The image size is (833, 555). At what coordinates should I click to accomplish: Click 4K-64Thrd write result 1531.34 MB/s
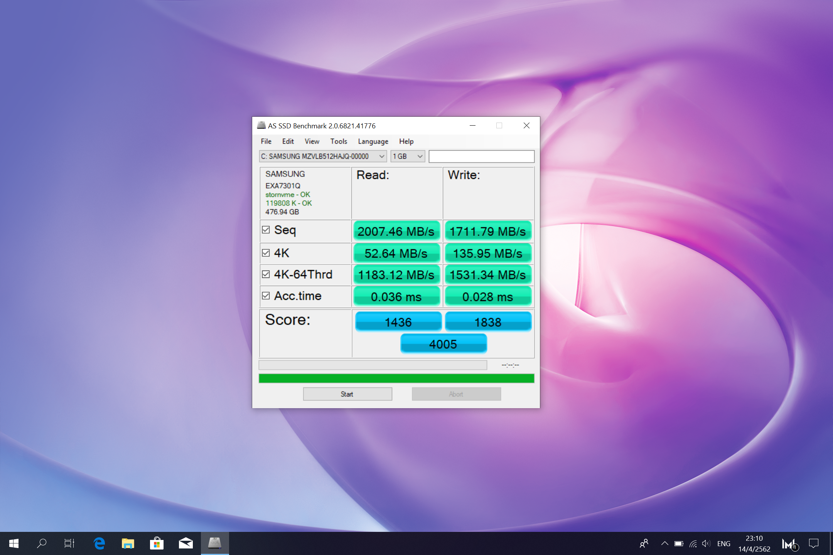(x=488, y=274)
